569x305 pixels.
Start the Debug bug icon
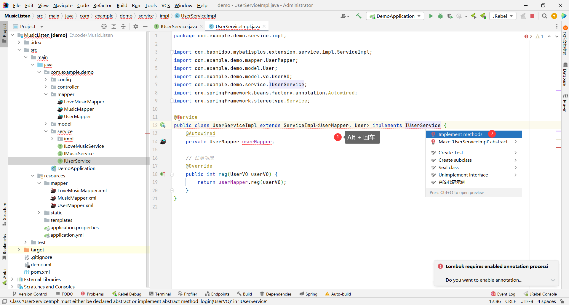point(440,16)
